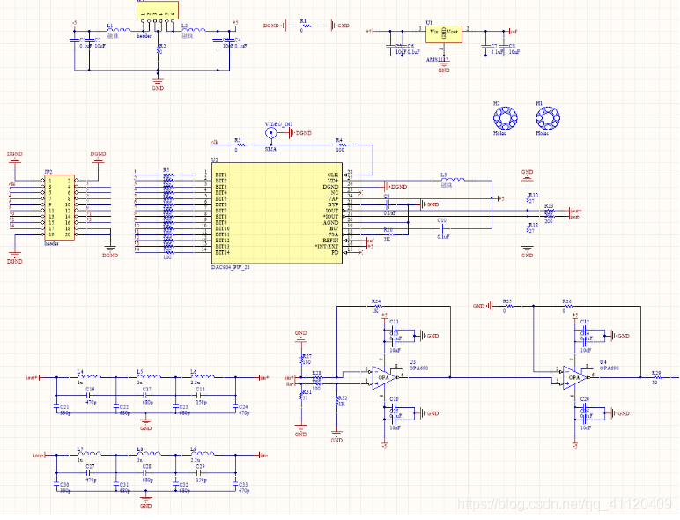Select shunt capacitor C24
The width and height of the screenshot is (680, 520).
[x=236, y=406]
